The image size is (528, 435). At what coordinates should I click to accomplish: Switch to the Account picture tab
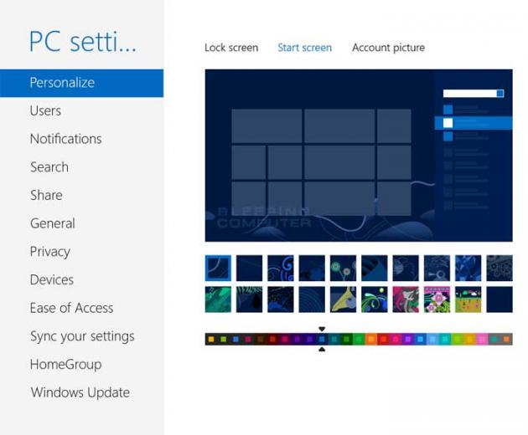pyautogui.click(x=388, y=48)
